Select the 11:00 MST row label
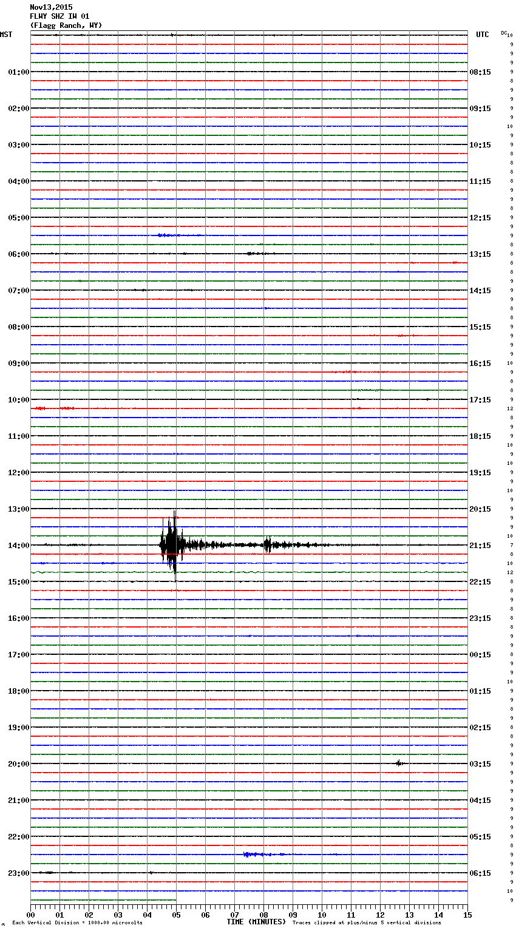The width and height of the screenshot is (516, 931). pyautogui.click(x=19, y=436)
